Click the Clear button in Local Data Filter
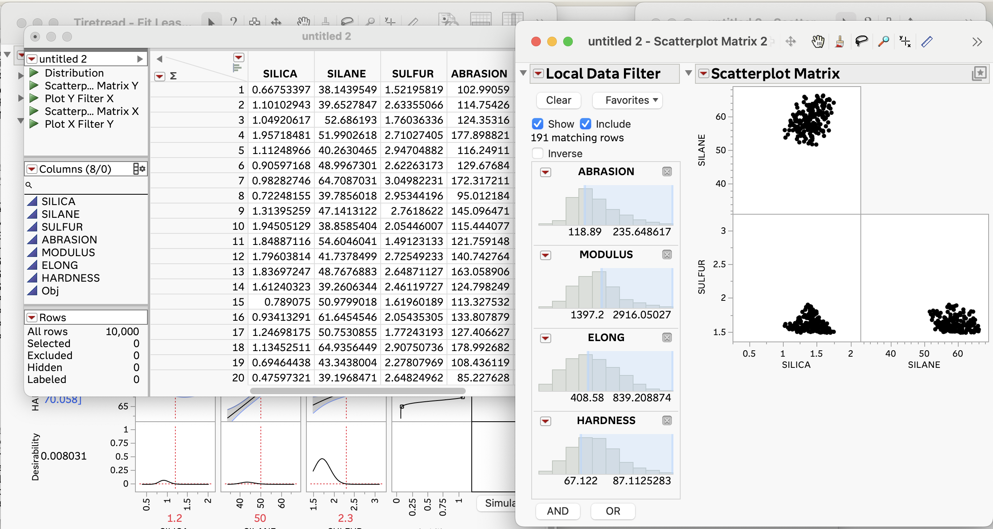This screenshot has height=529, width=993. (558, 100)
